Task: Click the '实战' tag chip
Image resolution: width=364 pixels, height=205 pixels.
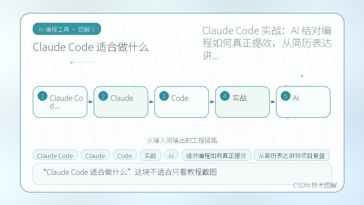Action: pos(150,155)
